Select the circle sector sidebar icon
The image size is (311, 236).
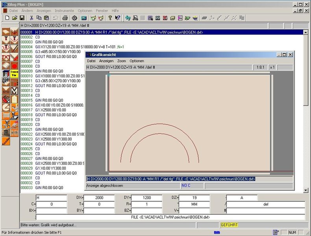[6, 107]
